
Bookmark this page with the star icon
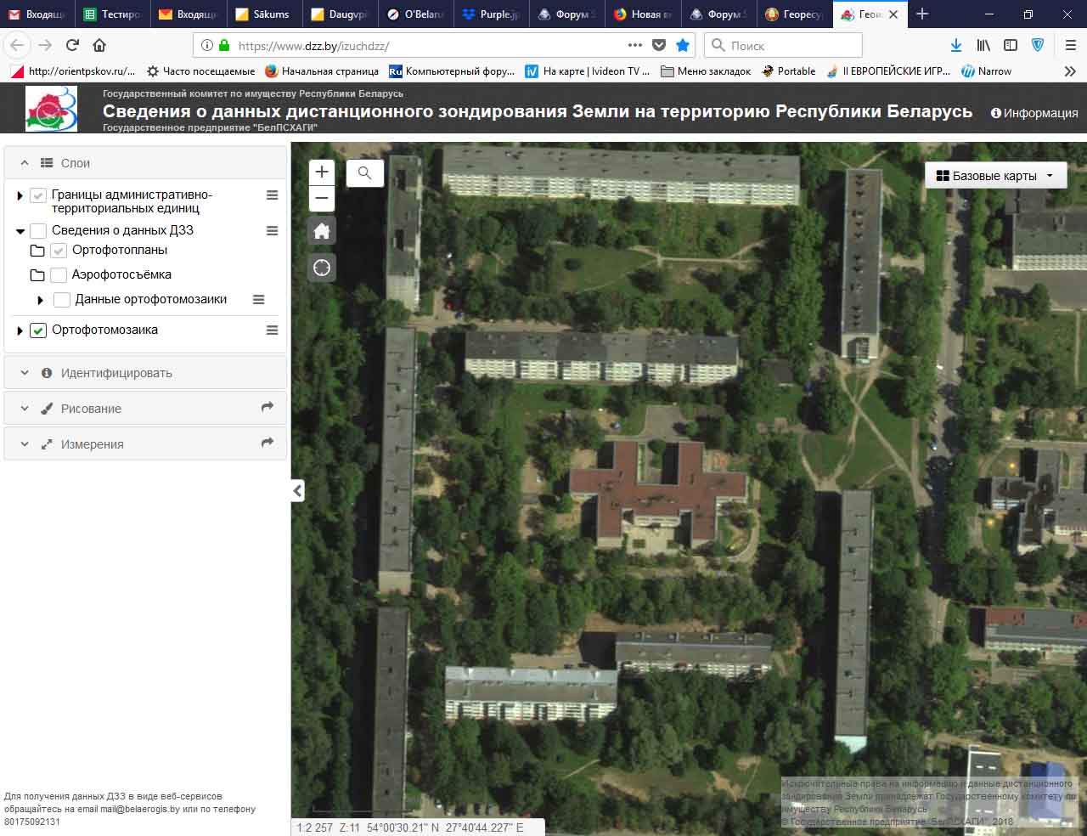click(682, 45)
